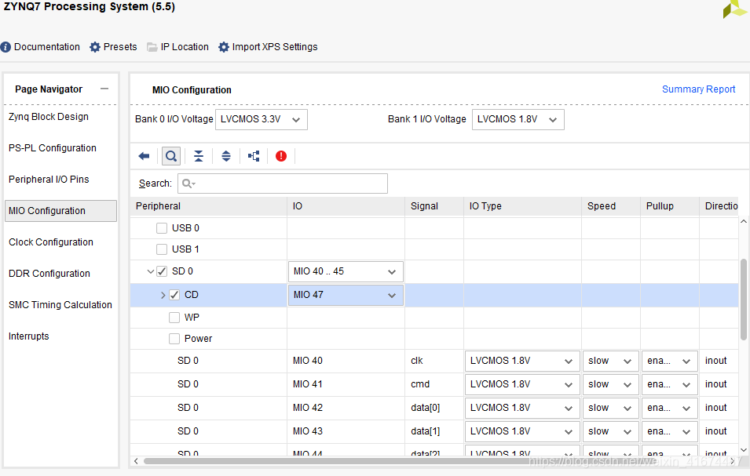The image size is (750, 476).
Task: Click the expand all toolbar icon
Action: tap(226, 156)
